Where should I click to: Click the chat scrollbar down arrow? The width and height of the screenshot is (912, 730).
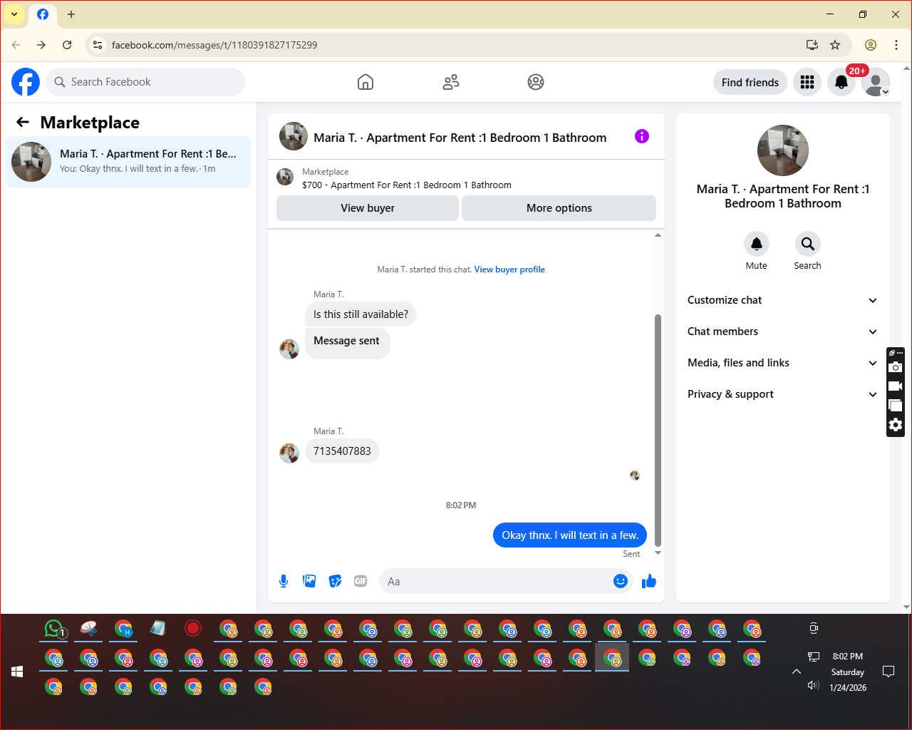pos(658,553)
